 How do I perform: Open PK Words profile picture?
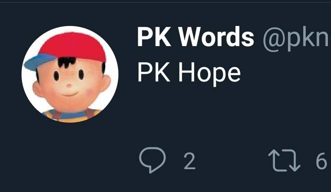pos(70,74)
